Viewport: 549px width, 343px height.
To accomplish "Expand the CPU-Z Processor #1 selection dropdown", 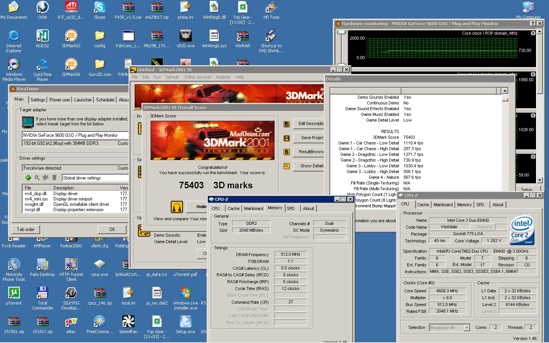I will tap(467, 328).
